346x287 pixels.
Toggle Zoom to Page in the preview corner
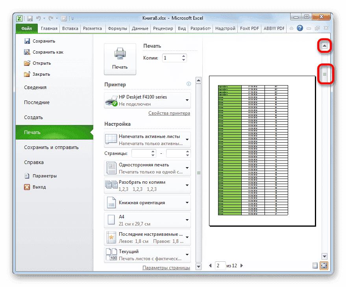(324, 266)
